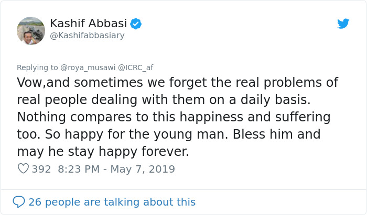
Task: Click the May 7, 2019 date
Action: click(144, 169)
